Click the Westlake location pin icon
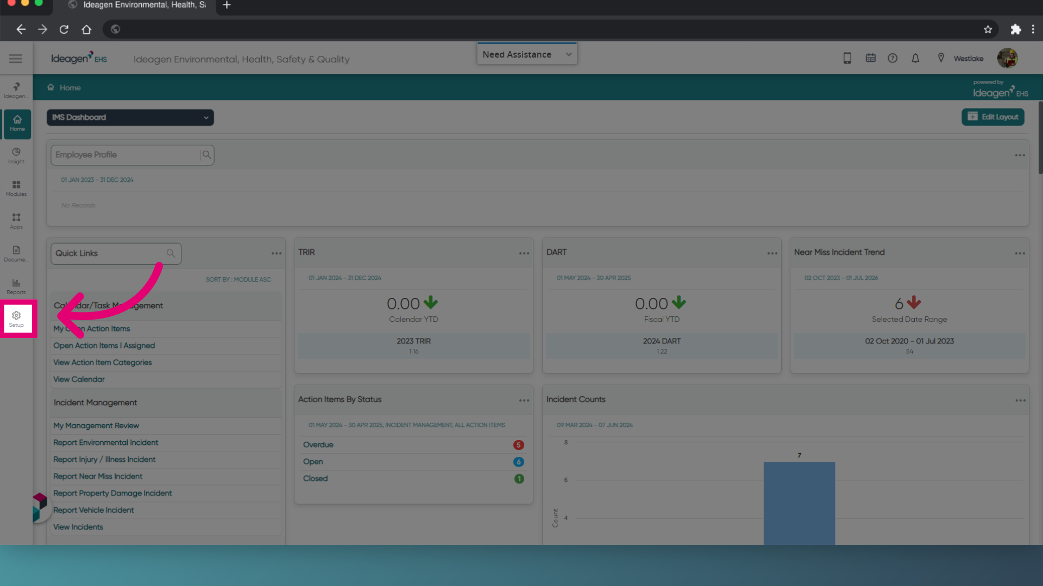 point(941,58)
